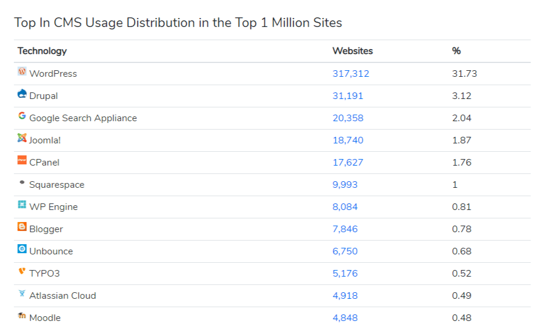Click the Moodle logo icon
This screenshot has width=539, height=333.
pyautogui.click(x=22, y=316)
